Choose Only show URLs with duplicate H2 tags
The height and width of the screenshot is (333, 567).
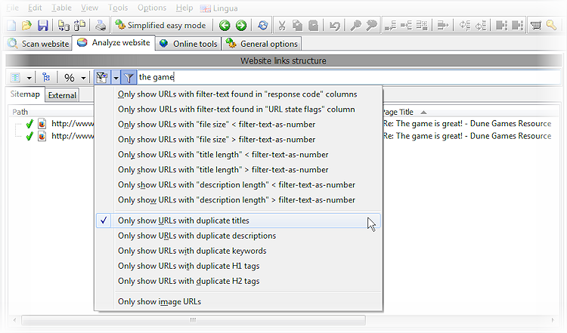tap(237, 282)
